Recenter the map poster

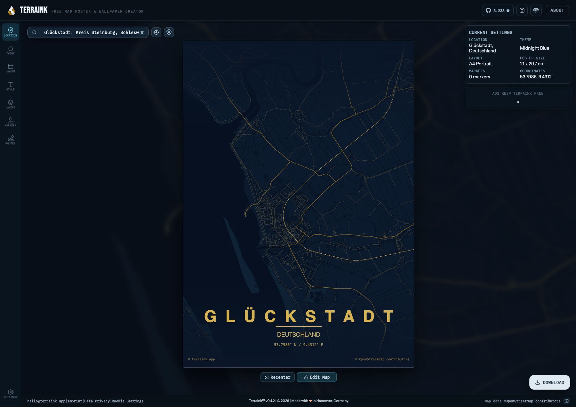(277, 377)
